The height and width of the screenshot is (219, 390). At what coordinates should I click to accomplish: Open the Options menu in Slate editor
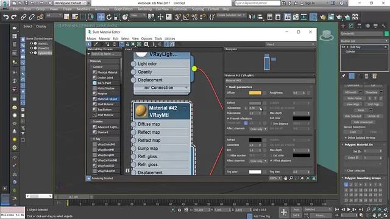147,39
